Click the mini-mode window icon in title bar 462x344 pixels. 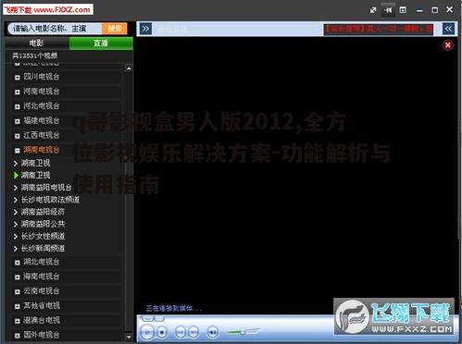point(403,10)
